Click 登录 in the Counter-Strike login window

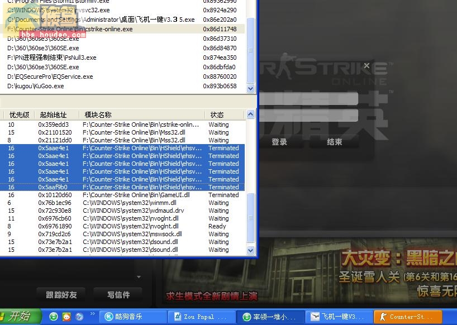[279, 142]
